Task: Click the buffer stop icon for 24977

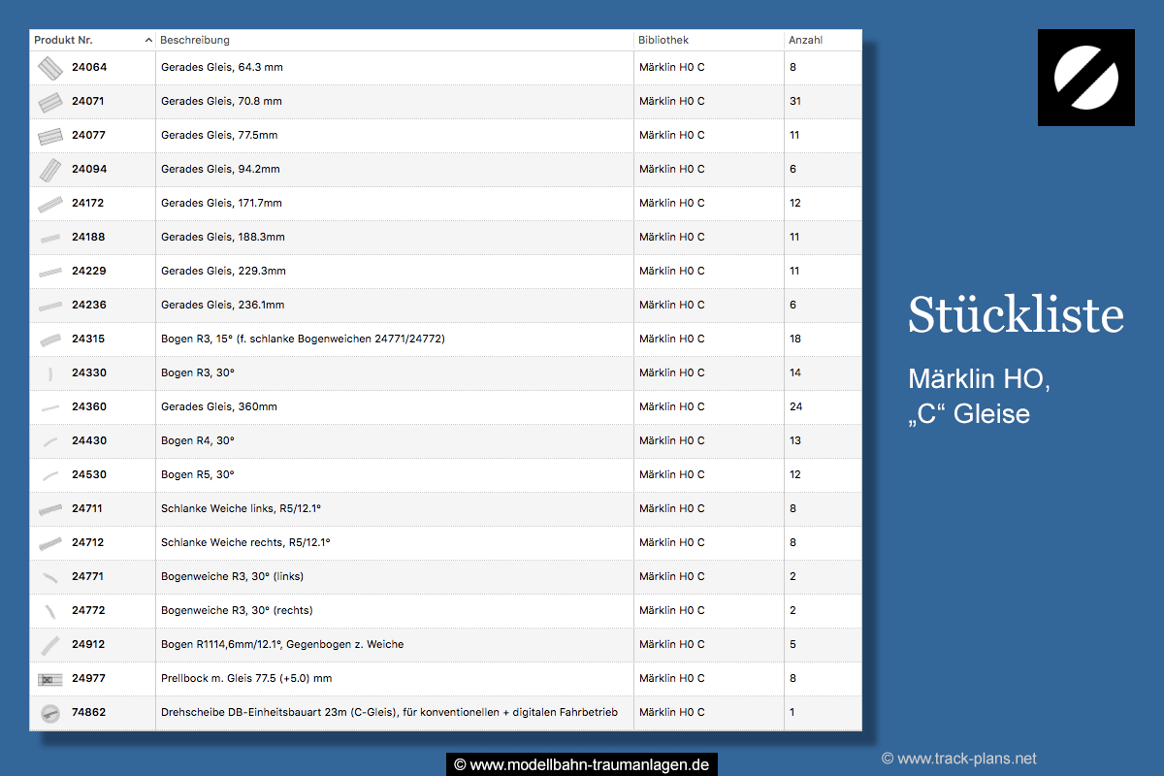Action: (49, 679)
